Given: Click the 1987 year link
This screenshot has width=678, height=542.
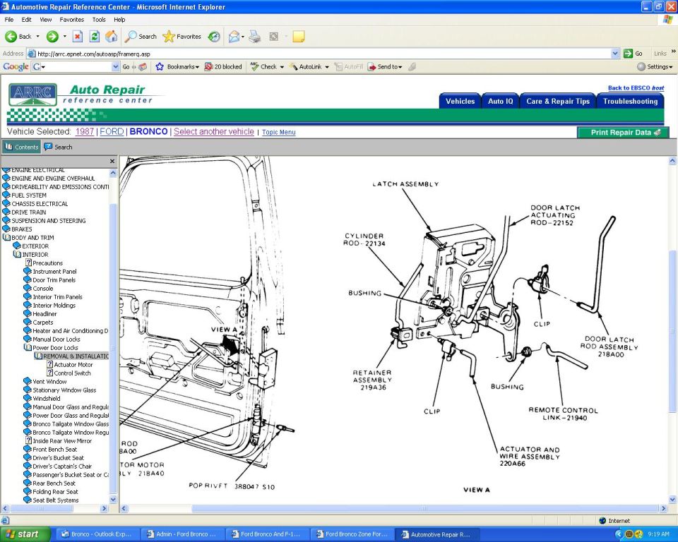Looking at the screenshot, I should (84, 132).
